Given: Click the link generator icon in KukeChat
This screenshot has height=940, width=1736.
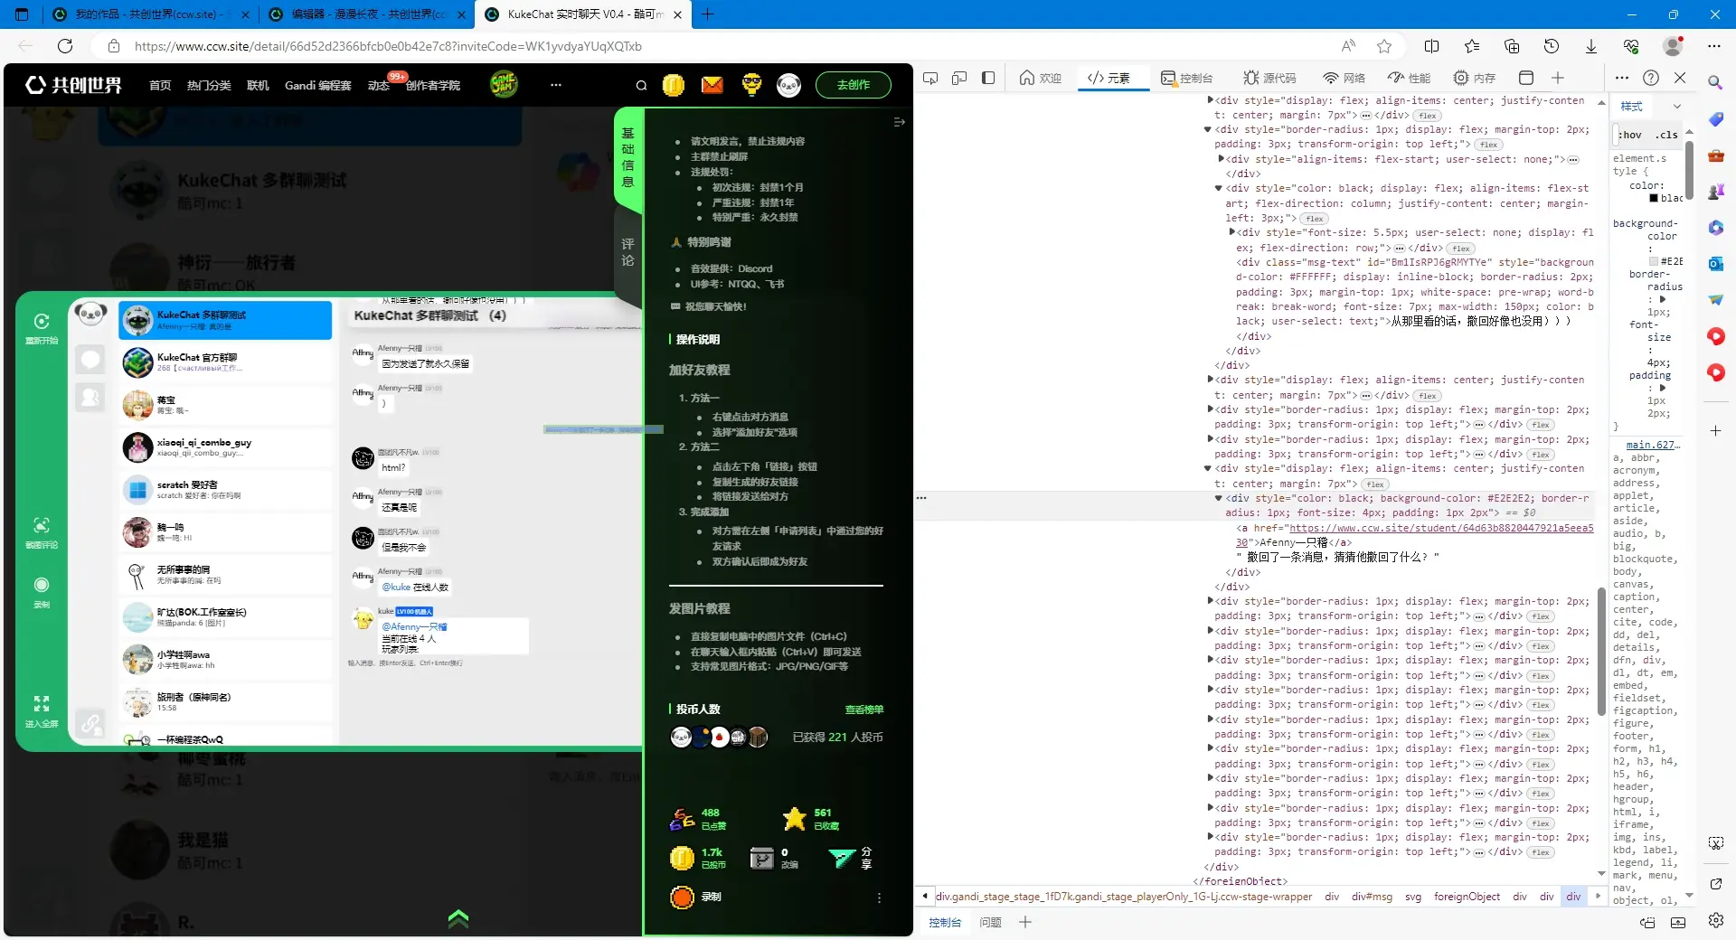Looking at the screenshot, I should click(90, 723).
